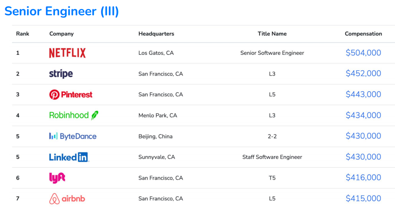Viewport: 395px width, 209px height.
Task: Open Lyft's $416,000 compensation link
Action: click(363, 178)
